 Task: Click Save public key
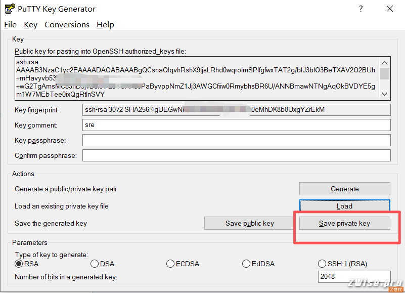click(249, 223)
